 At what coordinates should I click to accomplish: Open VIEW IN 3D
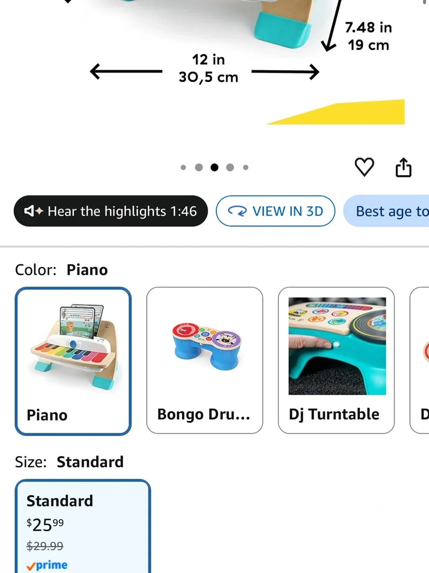pos(275,211)
